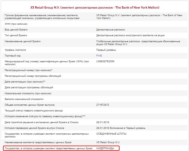Select the total securities count 271572872
The height and width of the screenshot is (151, 189).
click(103, 105)
